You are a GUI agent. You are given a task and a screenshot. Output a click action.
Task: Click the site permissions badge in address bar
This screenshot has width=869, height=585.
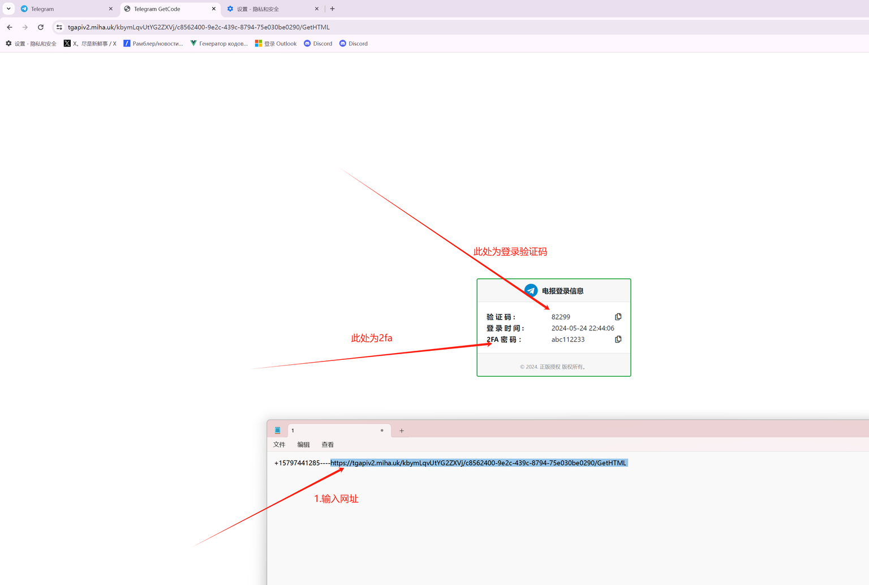tap(59, 27)
